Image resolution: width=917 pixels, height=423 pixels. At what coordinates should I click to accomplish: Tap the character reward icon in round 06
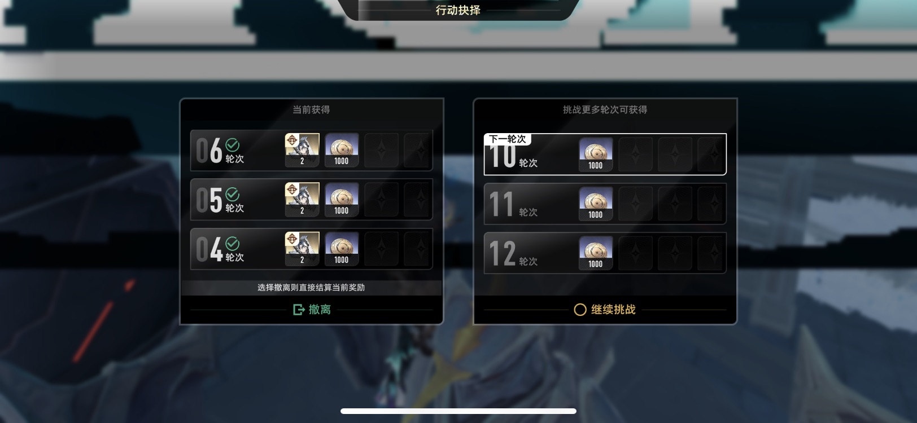click(x=302, y=150)
